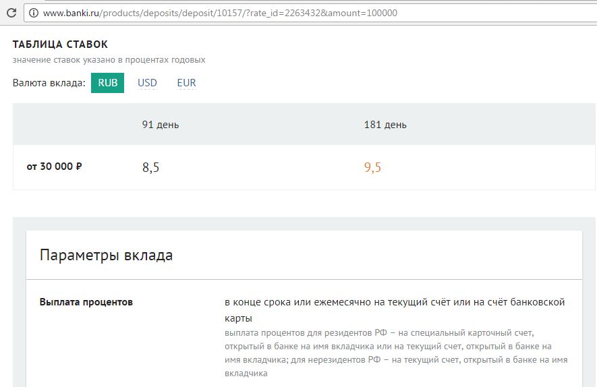Click the Выплата процентов label
This screenshot has height=387, width=597.
[86, 302]
